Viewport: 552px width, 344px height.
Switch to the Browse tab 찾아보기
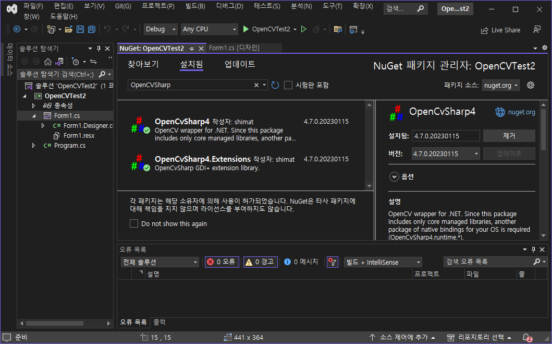(x=143, y=64)
